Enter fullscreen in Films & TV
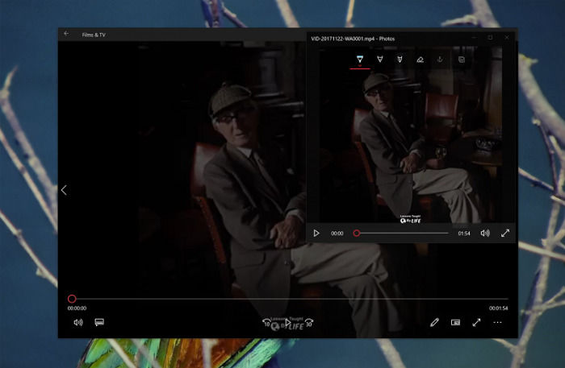Screen dimensions: 565x368 (476, 322)
